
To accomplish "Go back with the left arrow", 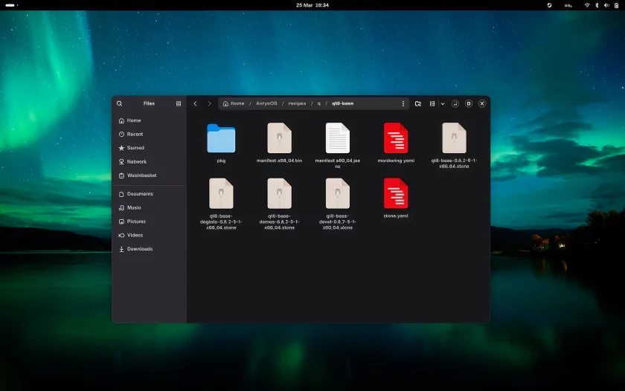I will click(x=195, y=103).
